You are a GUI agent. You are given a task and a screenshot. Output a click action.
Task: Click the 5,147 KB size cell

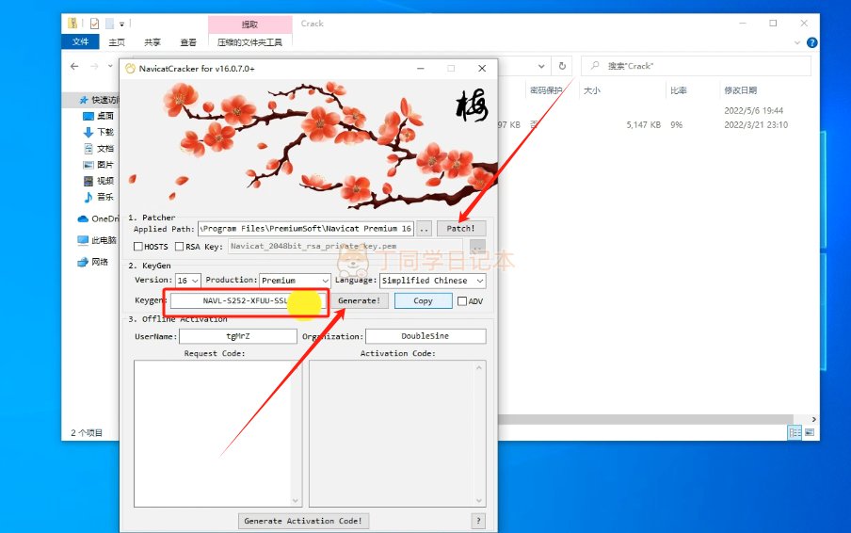pyautogui.click(x=644, y=125)
